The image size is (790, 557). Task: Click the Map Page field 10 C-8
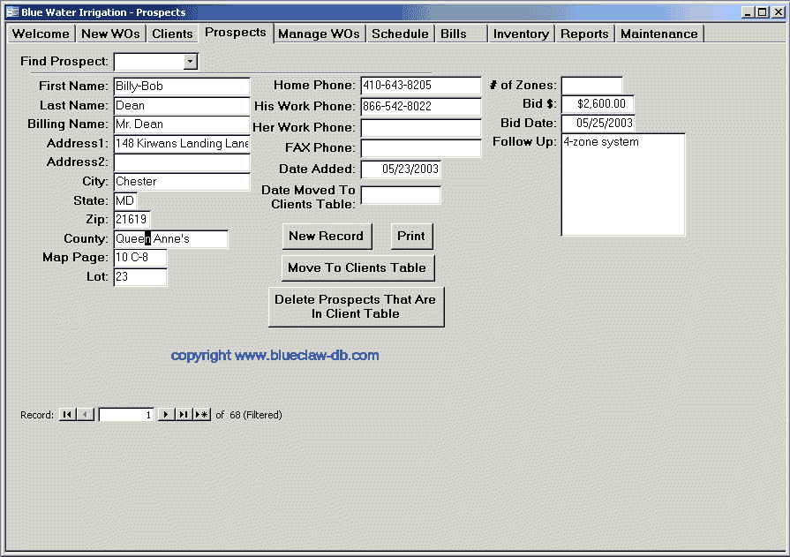[x=140, y=258]
